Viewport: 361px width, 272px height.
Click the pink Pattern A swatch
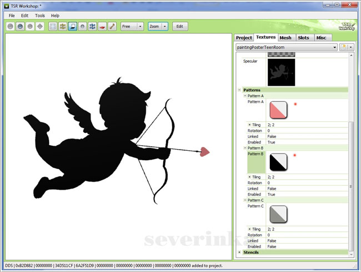[278, 109]
